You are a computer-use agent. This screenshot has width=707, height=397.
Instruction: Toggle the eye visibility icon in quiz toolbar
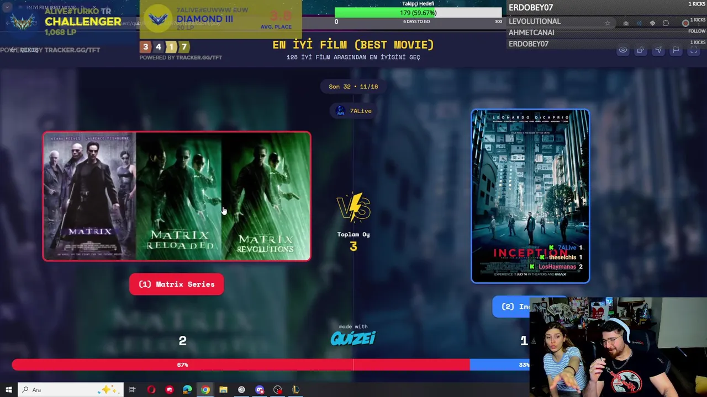[622, 50]
